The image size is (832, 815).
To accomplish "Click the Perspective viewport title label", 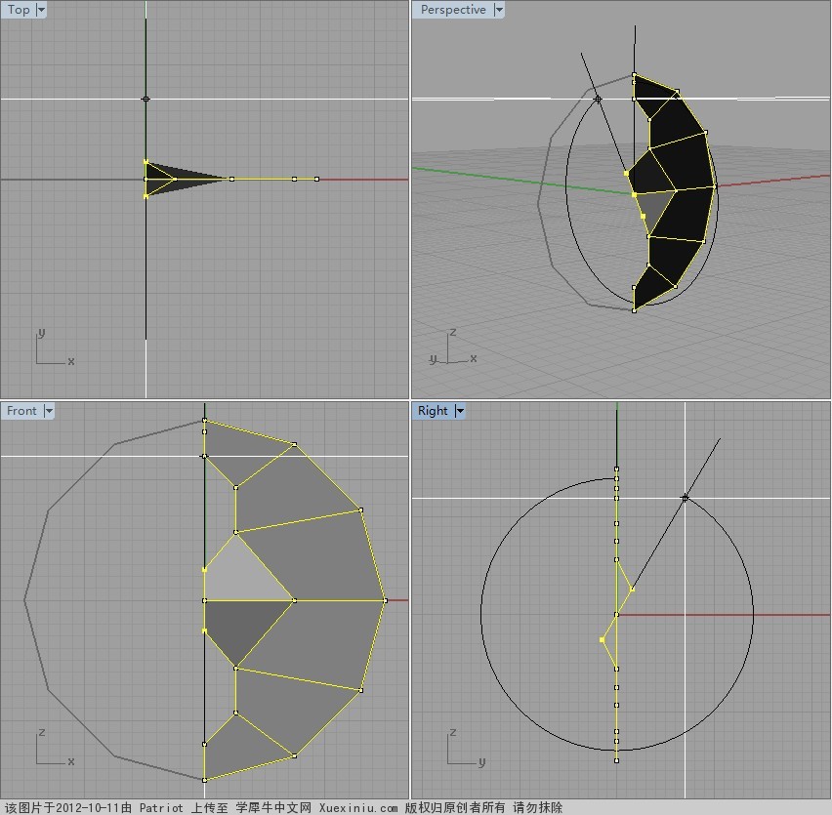I will 453,10.
